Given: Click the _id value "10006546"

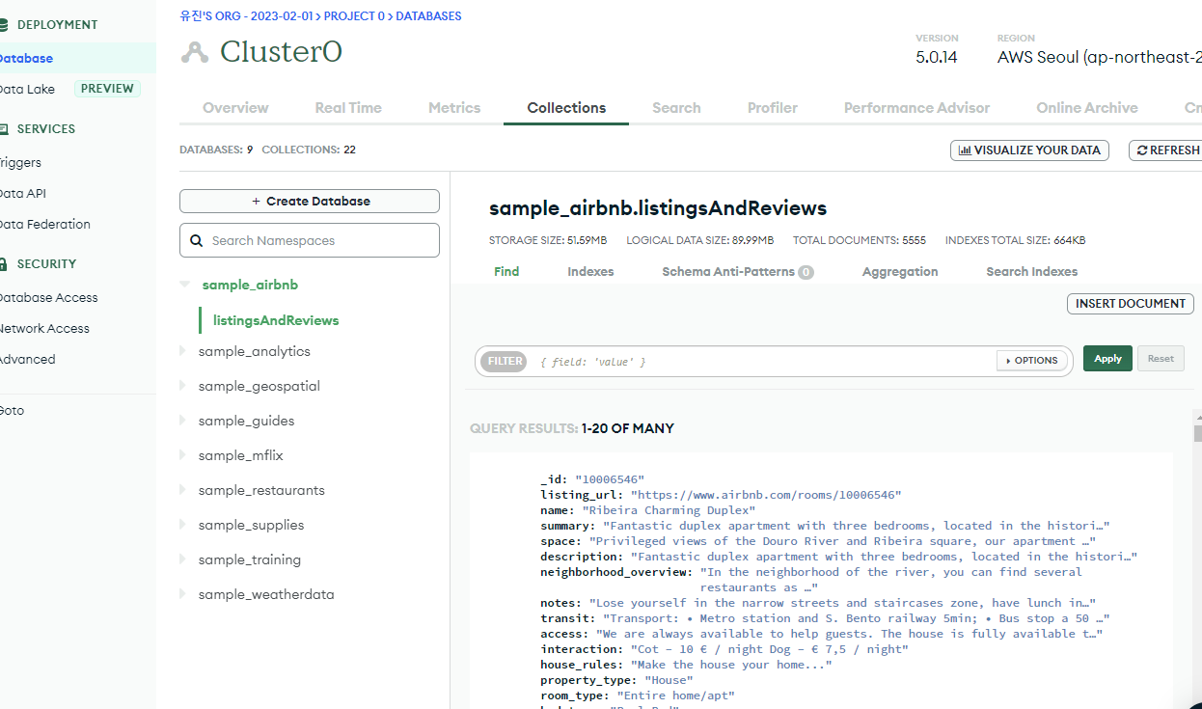Looking at the screenshot, I should [610, 479].
